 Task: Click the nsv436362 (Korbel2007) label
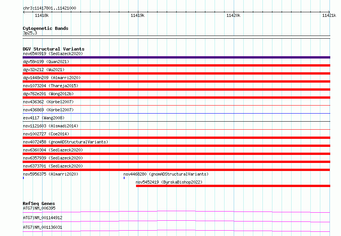click(48, 102)
